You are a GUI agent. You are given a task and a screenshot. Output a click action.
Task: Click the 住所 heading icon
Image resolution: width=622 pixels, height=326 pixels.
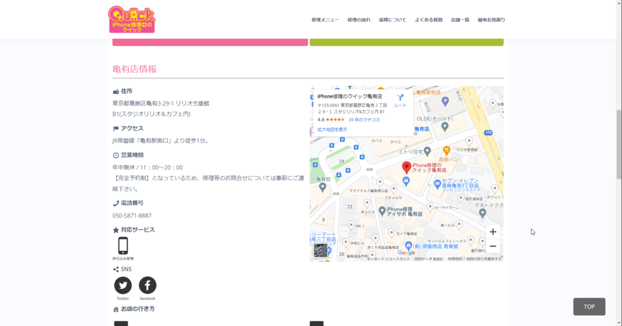pyautogui.click(x=116, y=91)
